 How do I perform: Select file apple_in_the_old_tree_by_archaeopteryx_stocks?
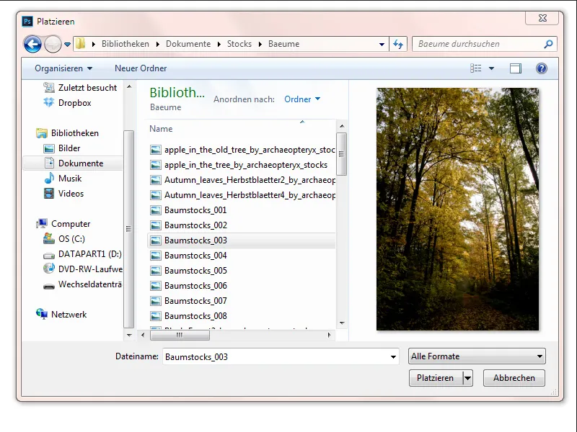click(x=242, y=150)
